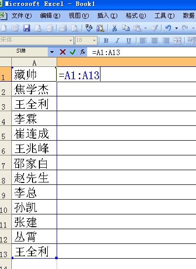The image size is (196, 269).
Task: Click cell with 王兆峰
Action: click(x=34, y=148)
